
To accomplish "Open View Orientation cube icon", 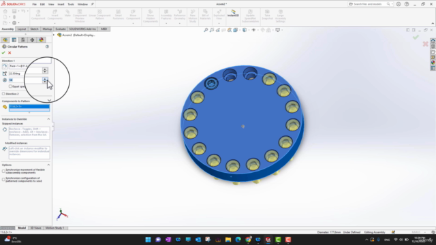I will [x=236, y=30].
